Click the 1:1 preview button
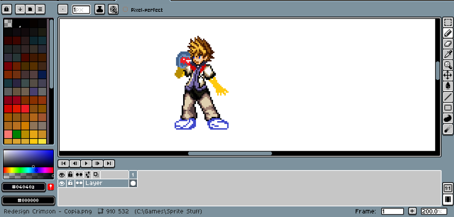Image resolution: width=454 pixels, height=217 pixels. [448, 188]
